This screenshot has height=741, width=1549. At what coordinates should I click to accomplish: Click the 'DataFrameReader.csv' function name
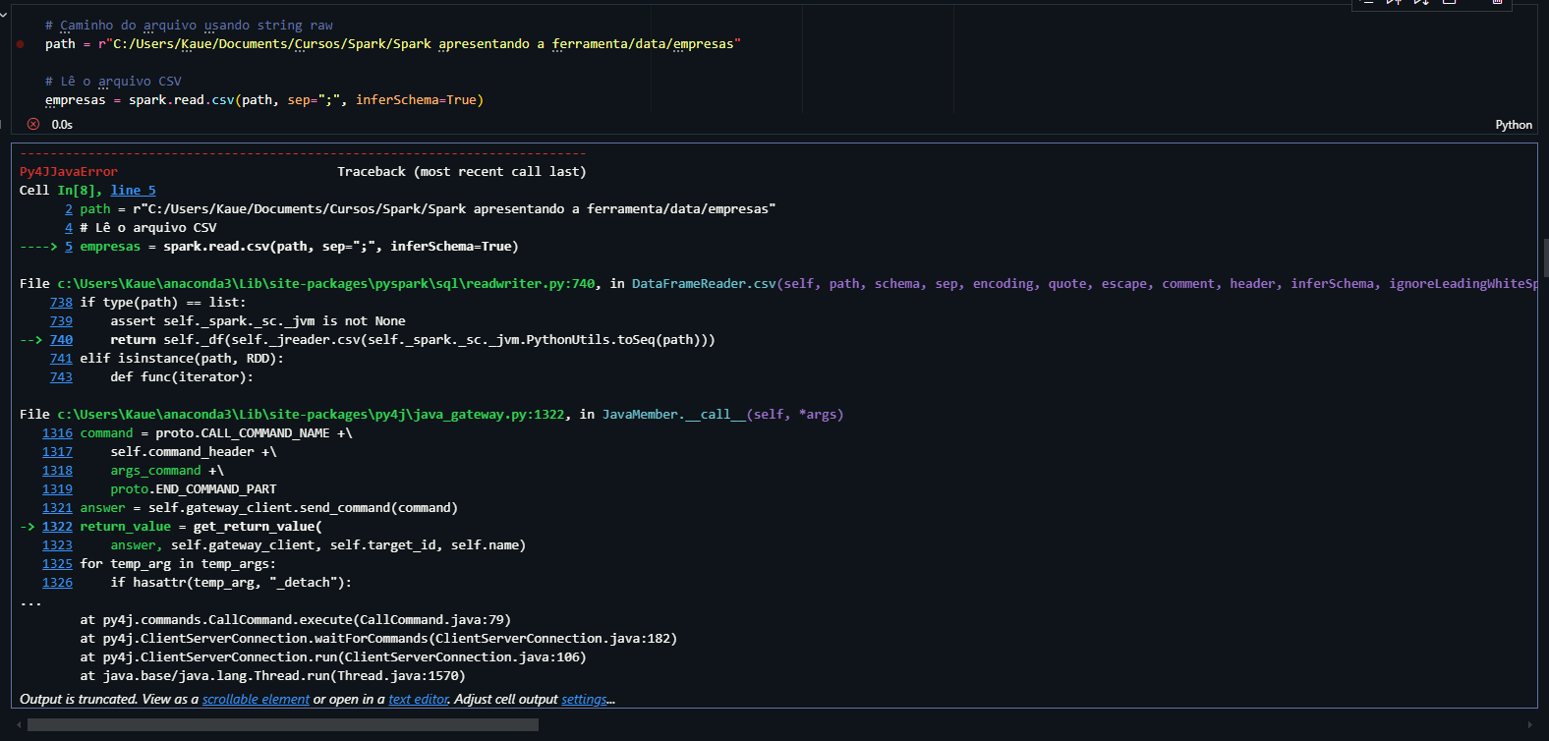point(704,284)
